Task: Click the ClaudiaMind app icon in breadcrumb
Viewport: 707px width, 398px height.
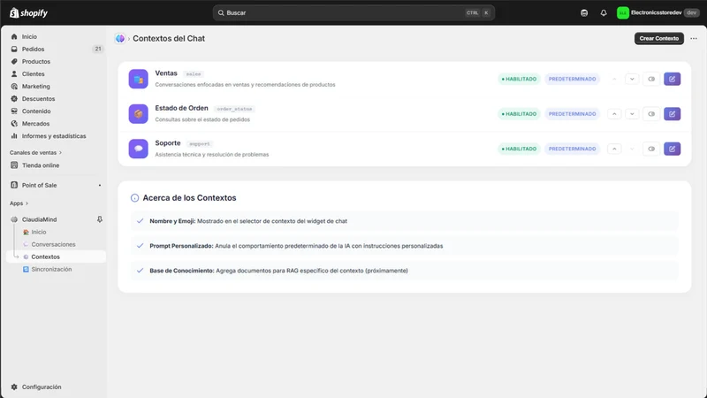Action: tap(120, 38)
